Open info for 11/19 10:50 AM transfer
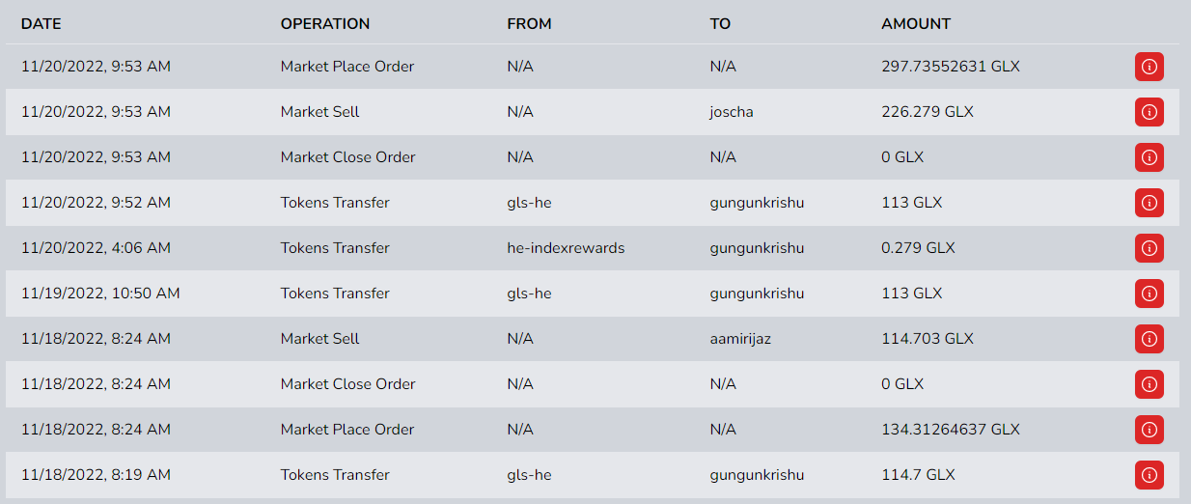 pyautogui.click(x=1149, y=294)
